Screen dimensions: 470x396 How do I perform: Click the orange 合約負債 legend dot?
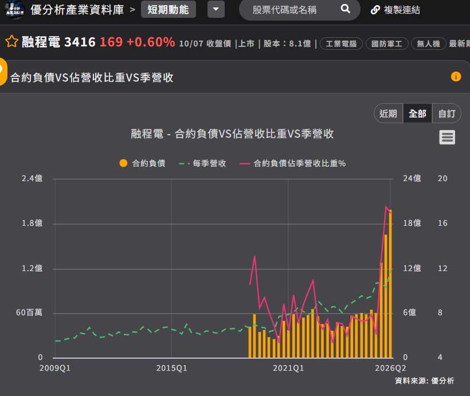(123, 163)
